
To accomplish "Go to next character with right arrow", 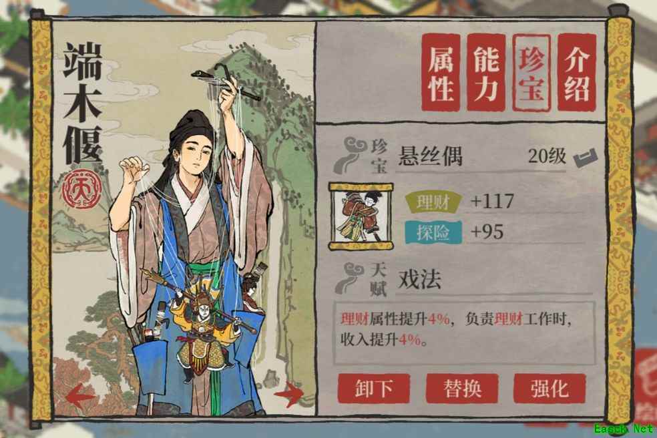I will click(288, 394).
